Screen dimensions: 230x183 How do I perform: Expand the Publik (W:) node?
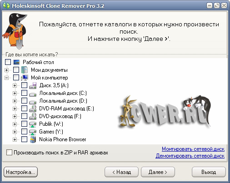pos(15,124)
